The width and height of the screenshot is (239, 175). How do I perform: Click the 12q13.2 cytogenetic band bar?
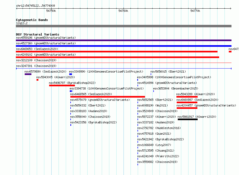click(x=124, y=26)
